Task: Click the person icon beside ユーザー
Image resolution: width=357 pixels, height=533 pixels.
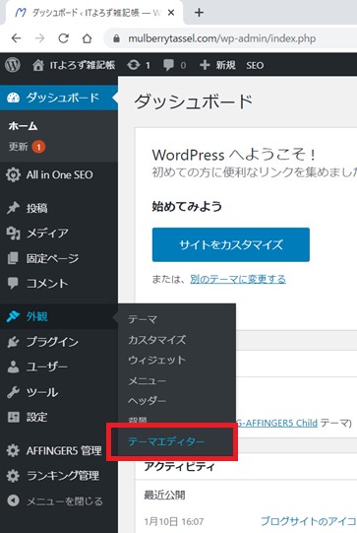Action: (x=13, y=366)
